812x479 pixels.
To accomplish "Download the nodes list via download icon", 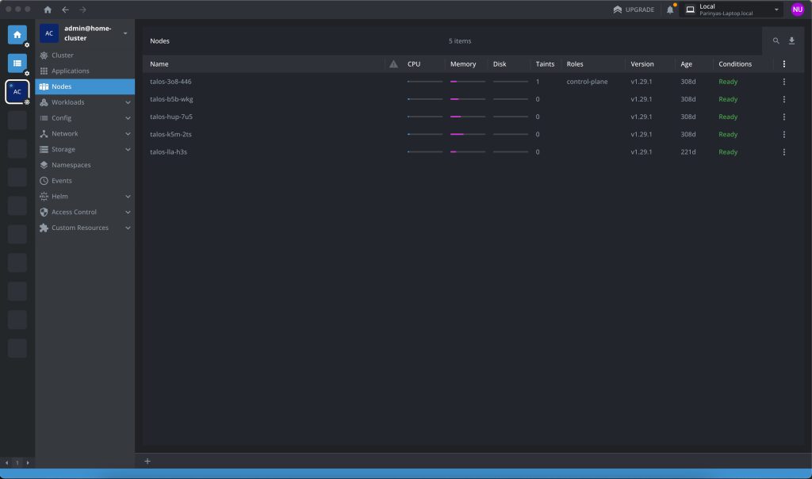I will point(791,40).
